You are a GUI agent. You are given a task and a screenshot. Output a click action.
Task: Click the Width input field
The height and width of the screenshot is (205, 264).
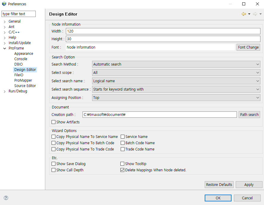point(163,31)
